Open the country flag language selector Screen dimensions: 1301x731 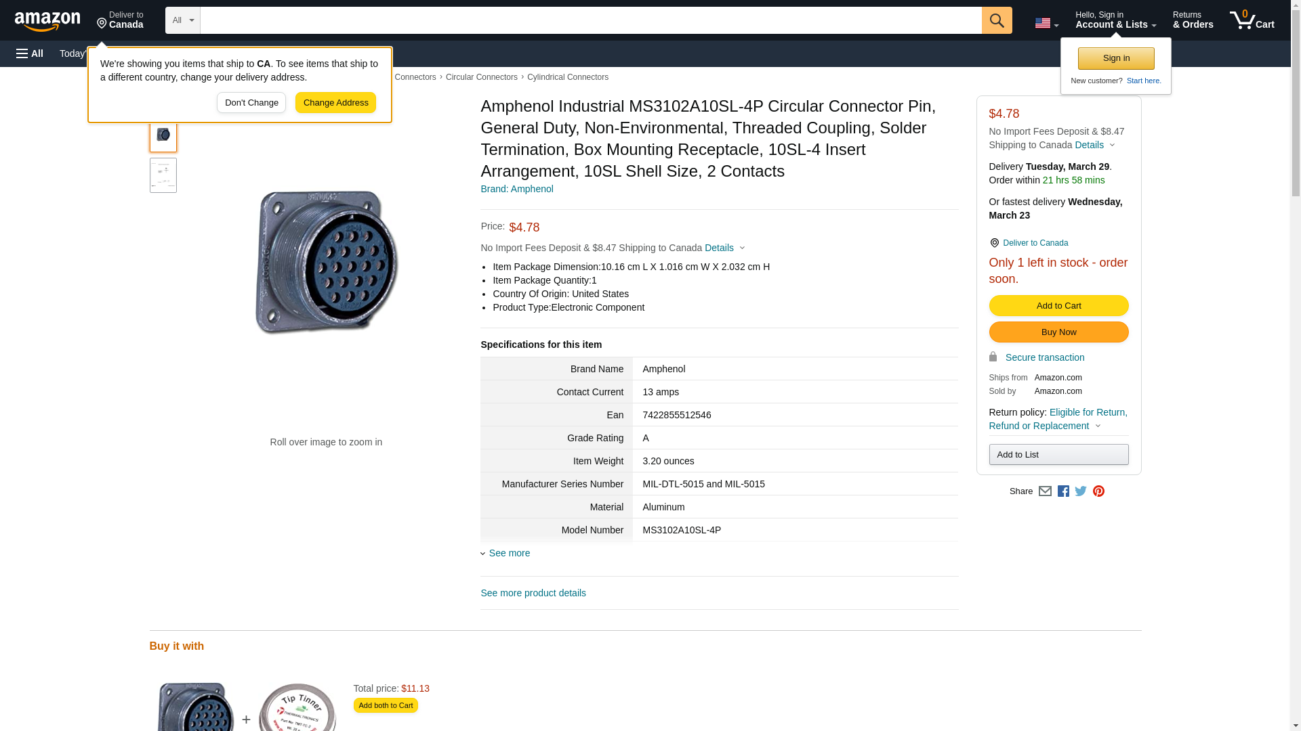click(x=1046, y=23)
